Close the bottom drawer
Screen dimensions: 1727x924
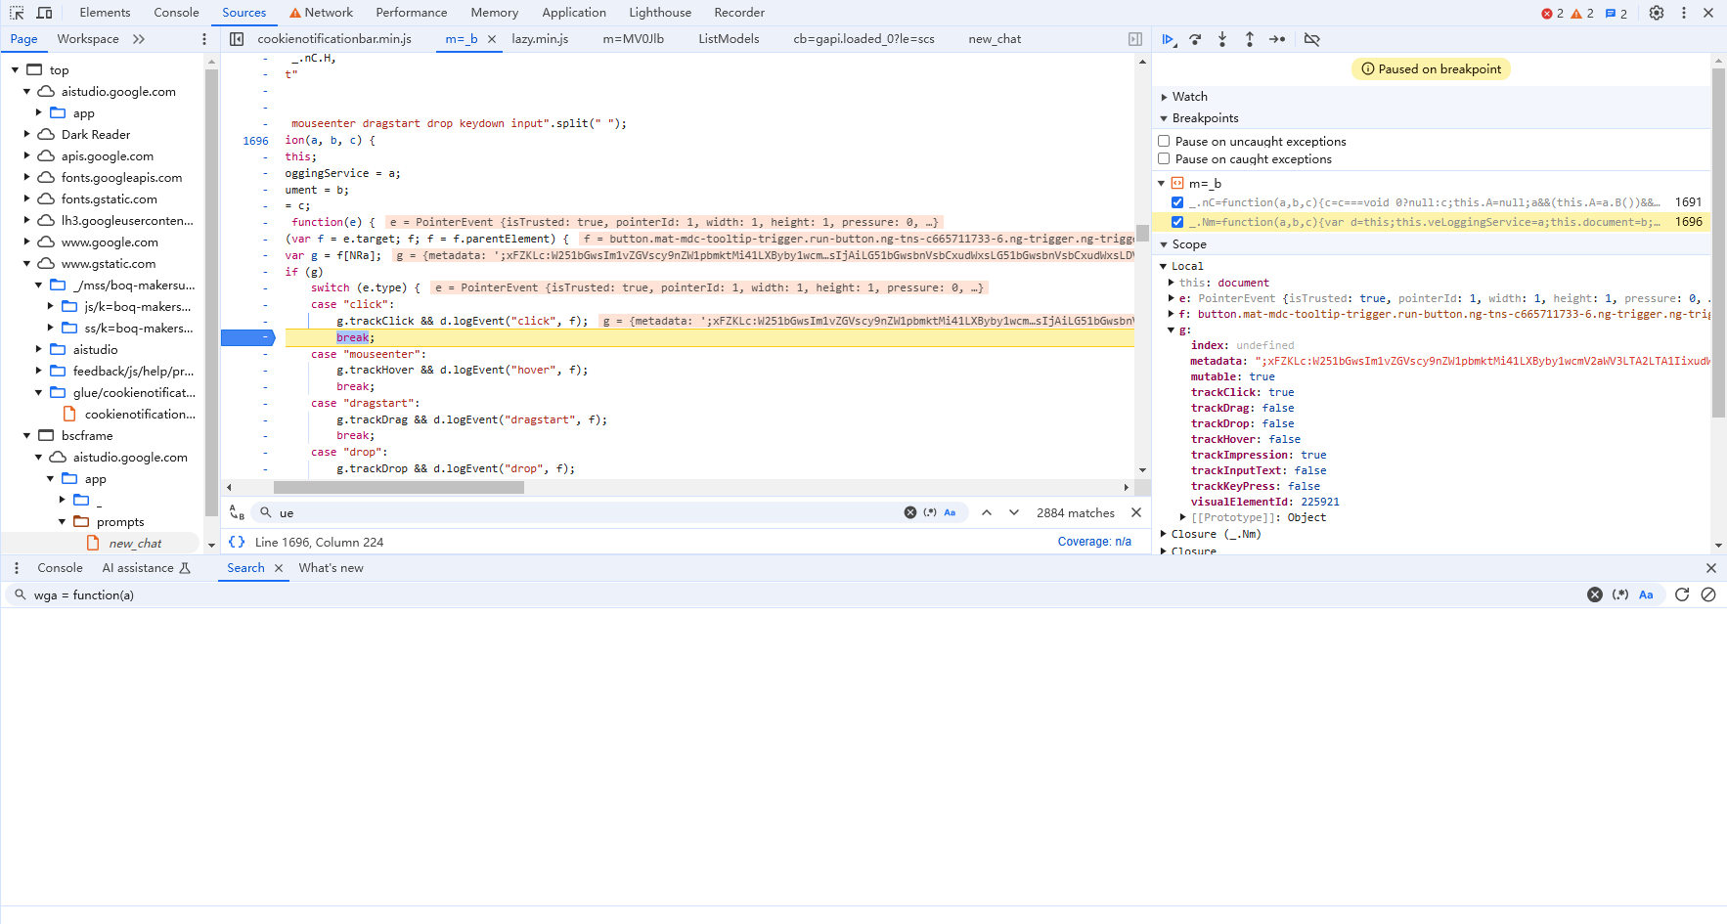pos(1711,568)
